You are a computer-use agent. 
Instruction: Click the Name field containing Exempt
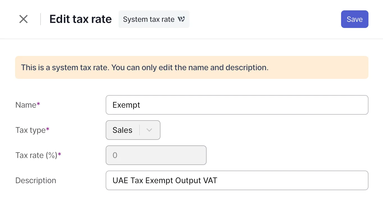click(237, 105)
